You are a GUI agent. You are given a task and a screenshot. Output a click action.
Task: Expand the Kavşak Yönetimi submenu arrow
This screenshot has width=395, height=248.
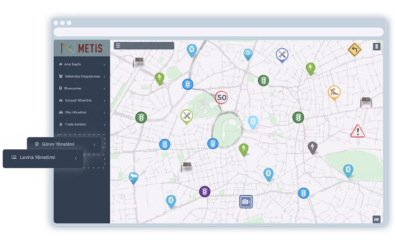tap(104, 101)
